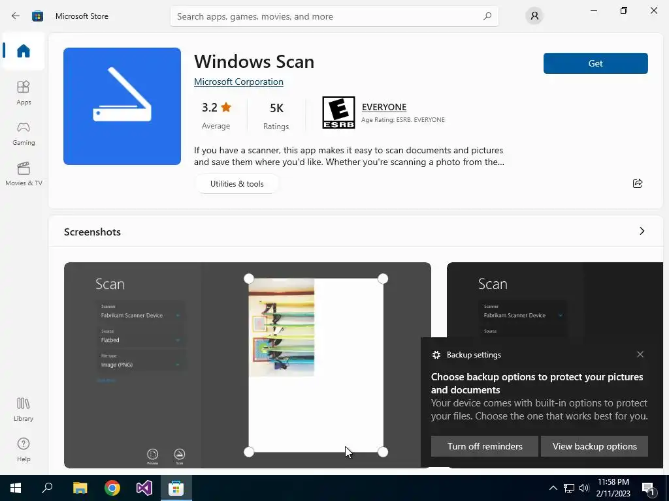Viewport: 669px width, 501px height.
Task: Open the first Scan screenshot thumbnail
Action: coord(248,365)
